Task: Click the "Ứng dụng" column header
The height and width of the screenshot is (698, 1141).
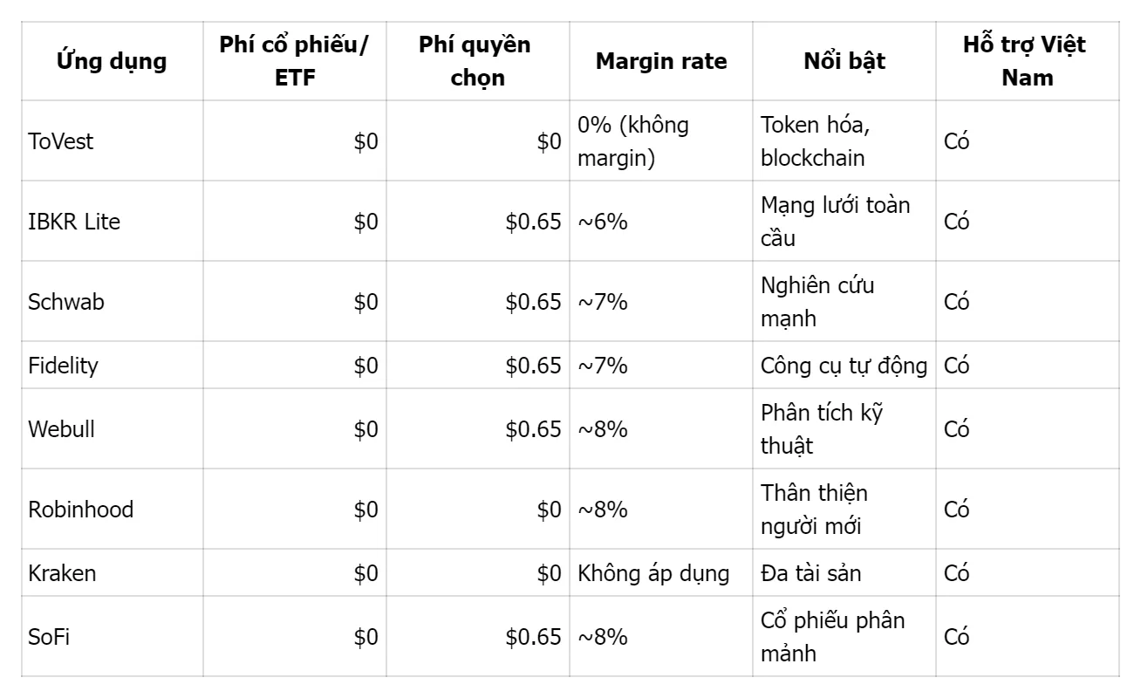Action: click(x=112, y=61)
